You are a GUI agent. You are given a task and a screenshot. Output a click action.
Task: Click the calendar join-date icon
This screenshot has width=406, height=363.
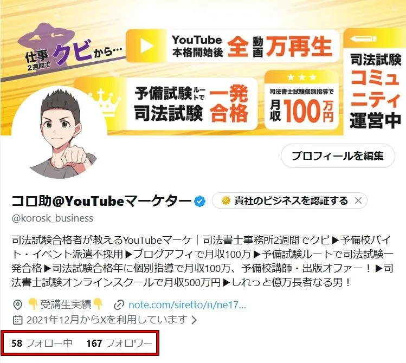pyautogui.click(x=17, y=320)
